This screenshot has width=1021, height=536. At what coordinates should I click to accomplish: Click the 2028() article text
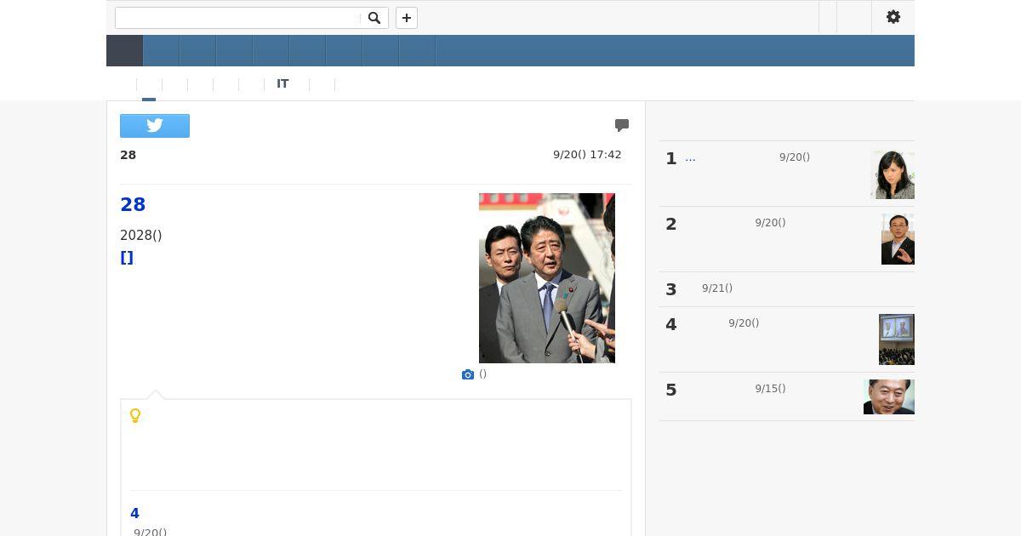(x=141, y=236)
